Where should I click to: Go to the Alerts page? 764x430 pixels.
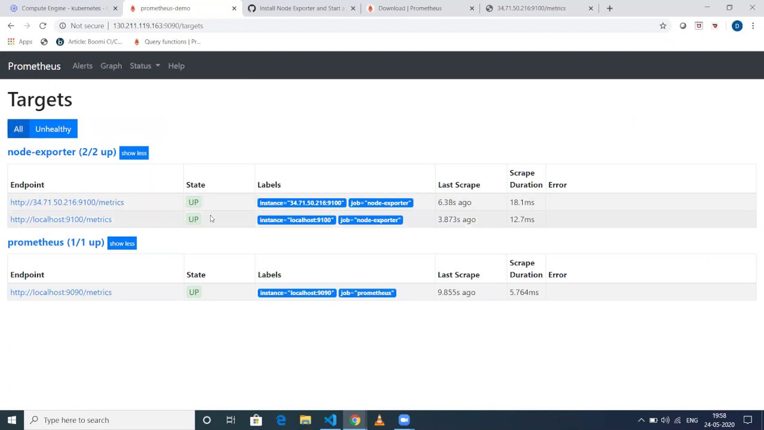pos(82,66)
